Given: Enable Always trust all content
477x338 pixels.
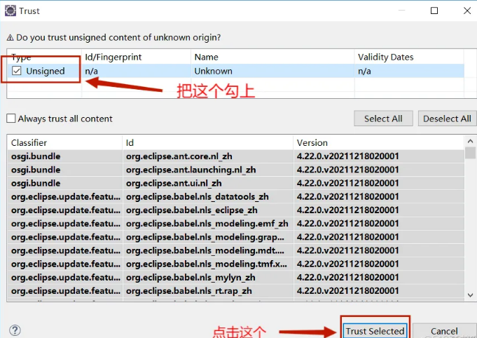Looking at the screenshot, I should (11, 119).
